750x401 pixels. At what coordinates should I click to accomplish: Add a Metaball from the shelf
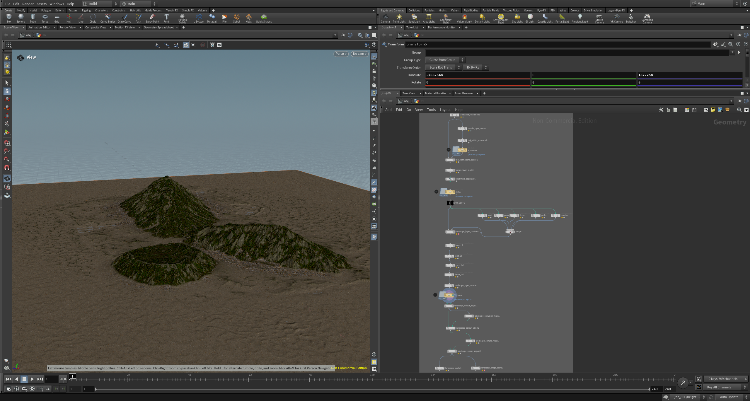point(212,18)
